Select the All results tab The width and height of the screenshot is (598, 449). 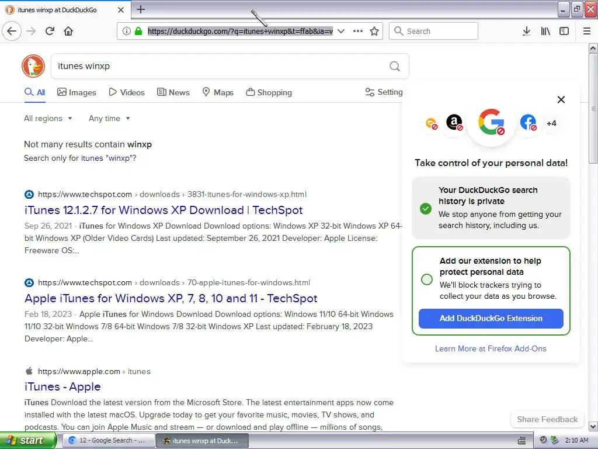pyautogui.click(x=34, y=92)
